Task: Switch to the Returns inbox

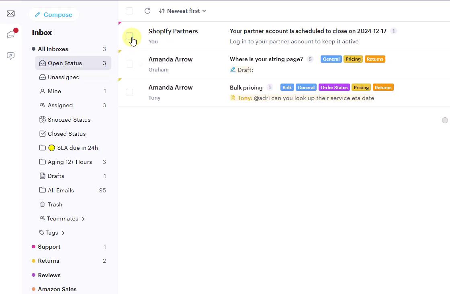Action: pyautogui.click(x=49, y=261)
